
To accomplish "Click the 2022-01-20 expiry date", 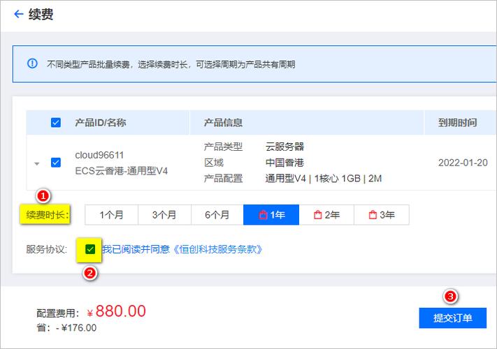I will tap(463, 163).
